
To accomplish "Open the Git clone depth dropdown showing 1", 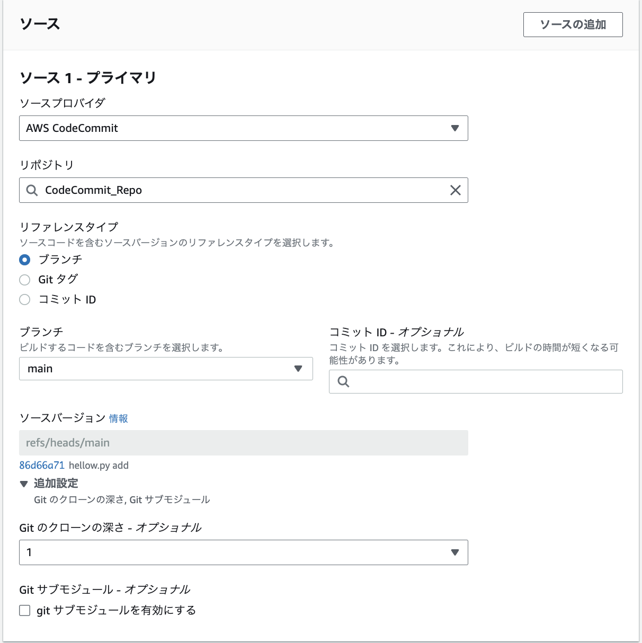I will click(244, 552).
